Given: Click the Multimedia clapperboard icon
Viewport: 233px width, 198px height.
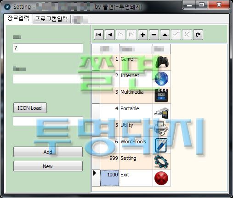Looking at the screenshot, I should click(161, 95).
